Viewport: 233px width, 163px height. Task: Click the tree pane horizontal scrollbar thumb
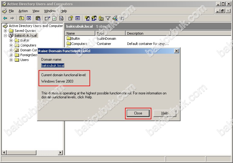(x=22, y=152)
